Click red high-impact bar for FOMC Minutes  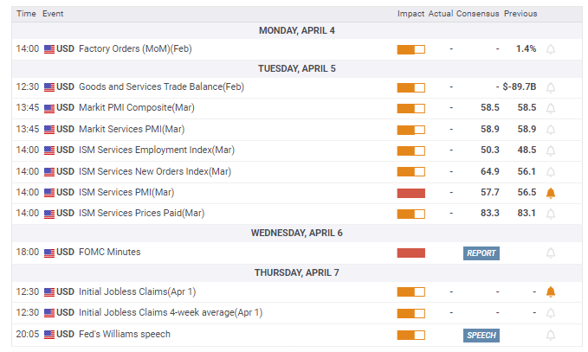pos(410,253)
